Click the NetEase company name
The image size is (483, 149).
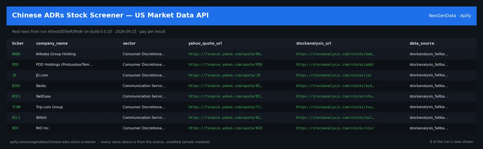pyautogui.click(x=43, y=96)
